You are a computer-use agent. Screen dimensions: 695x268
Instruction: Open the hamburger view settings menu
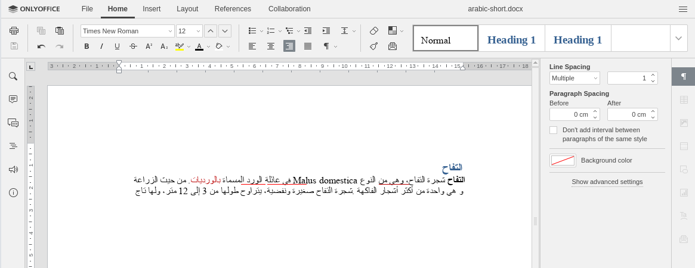coord(682,9)
